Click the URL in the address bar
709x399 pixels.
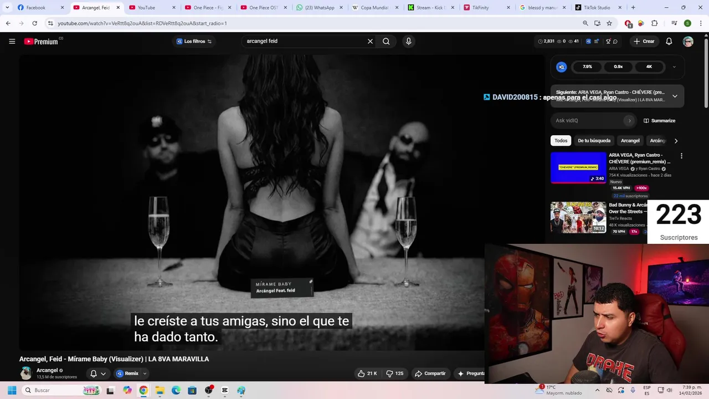142,23
